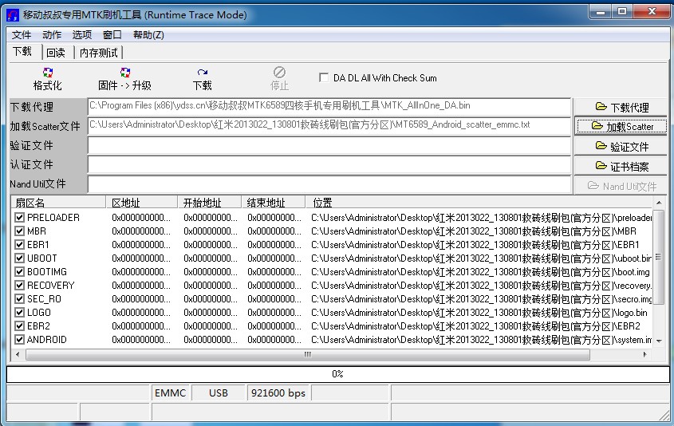This screenshot has height=426, width=674.
Task: Click the horizontal scrollbar thumb of partition list
Action: click(308, 355)
